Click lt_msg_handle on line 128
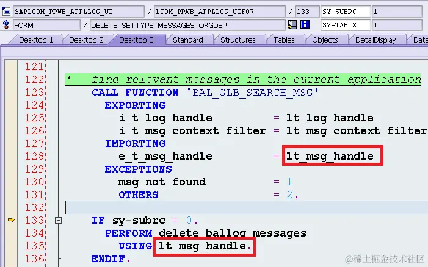The height and width of the screenshot is (267, 428). coord(330,157)
